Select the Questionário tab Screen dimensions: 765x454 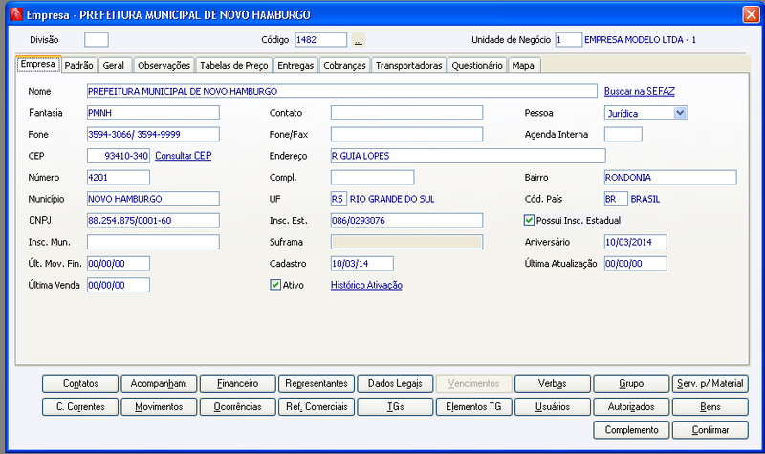click(477, 65)
